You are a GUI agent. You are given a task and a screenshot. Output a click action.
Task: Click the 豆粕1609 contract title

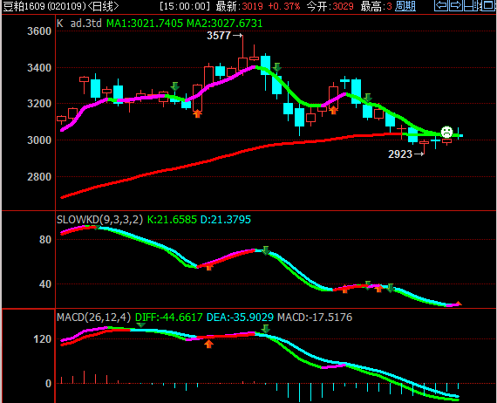coord(24,6)
